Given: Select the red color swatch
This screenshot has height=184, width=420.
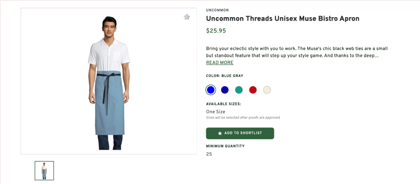Looking at the screenshot, I should [x=253, y=90].
